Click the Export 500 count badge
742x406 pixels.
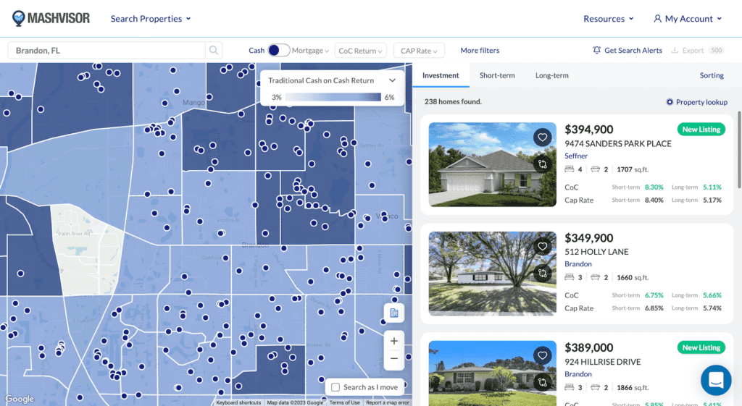coord(717,50)
